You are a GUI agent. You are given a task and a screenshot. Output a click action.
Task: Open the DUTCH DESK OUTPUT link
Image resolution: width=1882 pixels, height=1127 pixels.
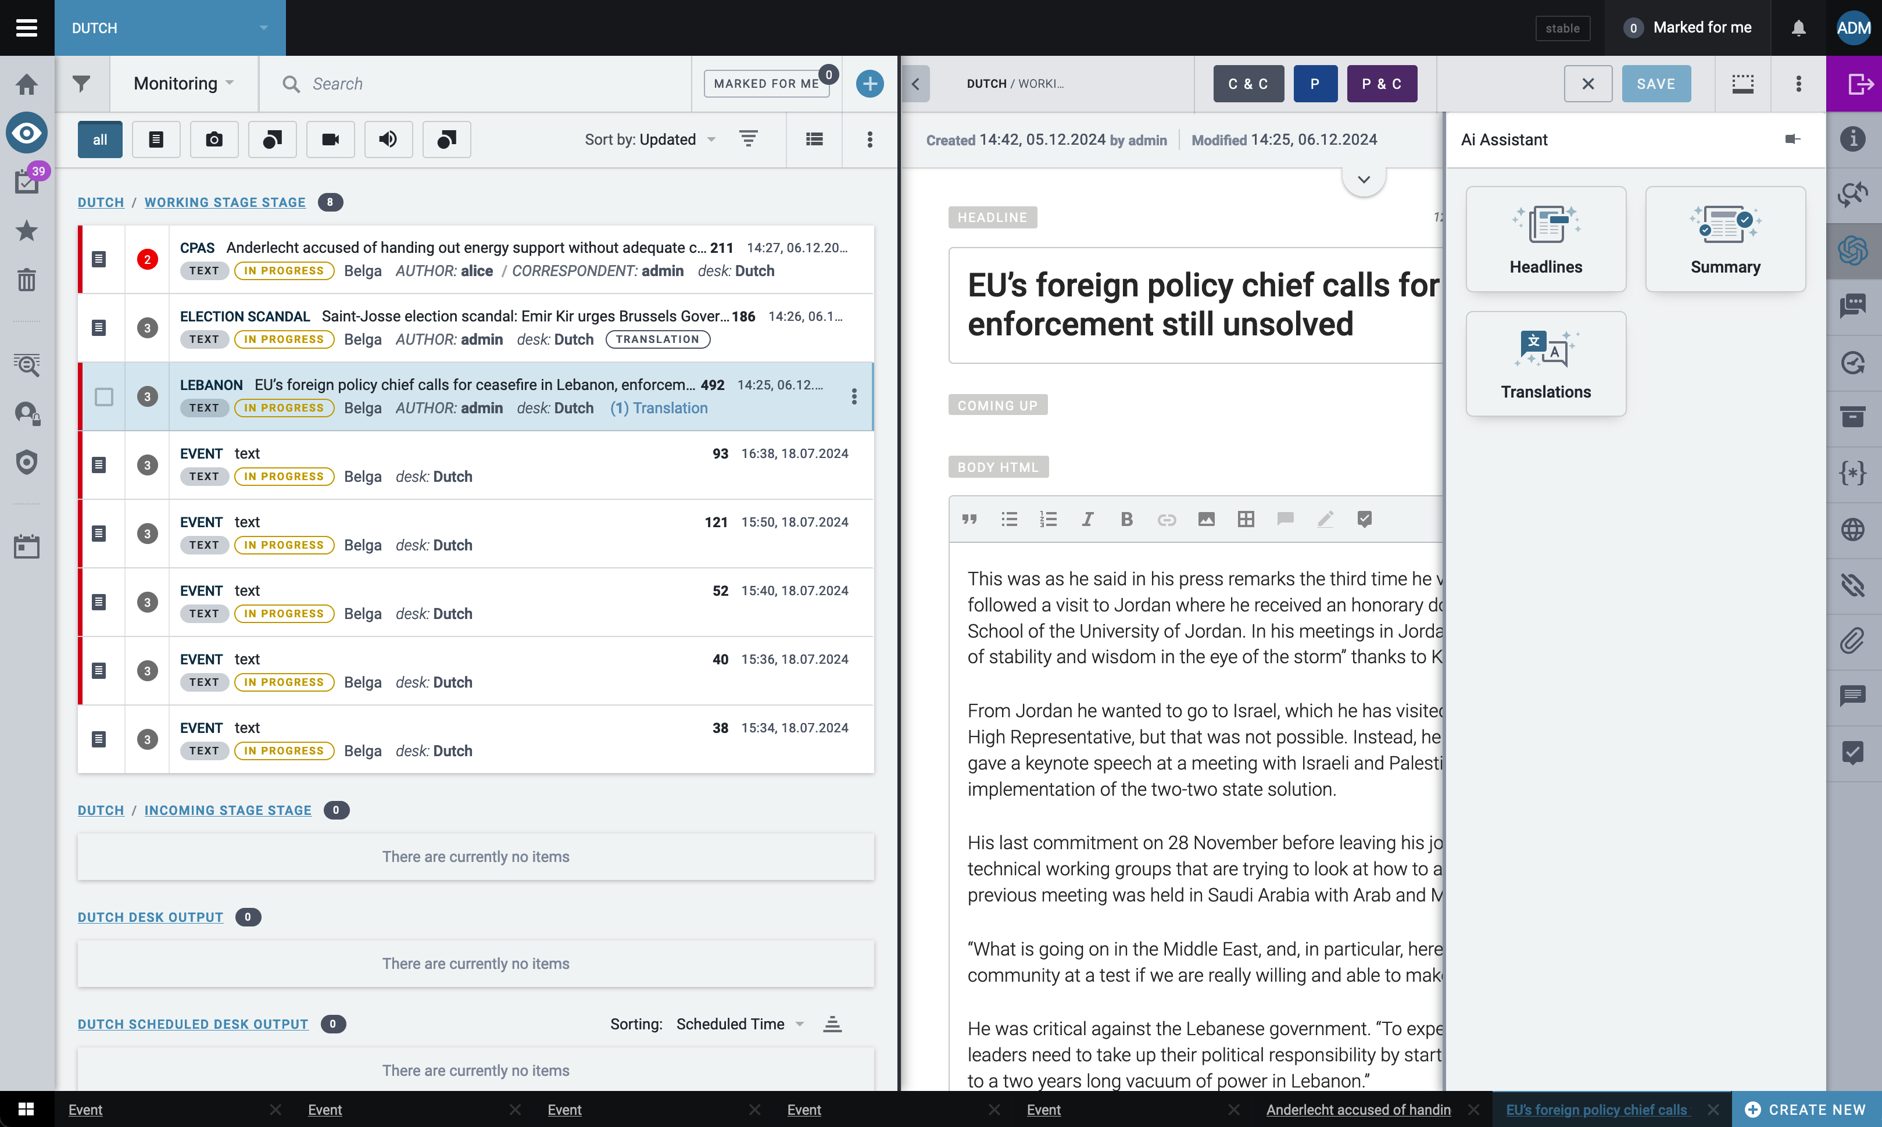[x=151, y=917]
